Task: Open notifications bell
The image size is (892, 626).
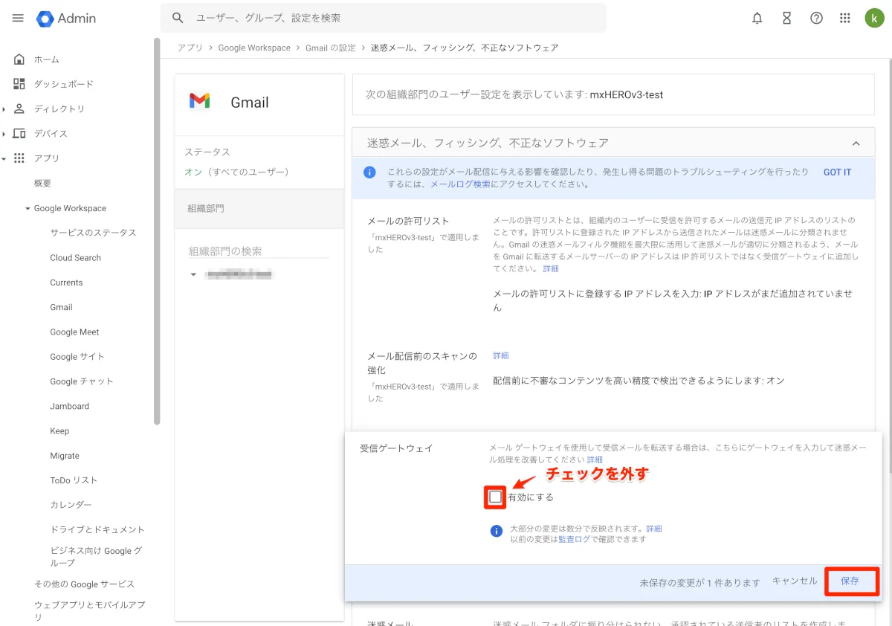Action: click(757, 19)
